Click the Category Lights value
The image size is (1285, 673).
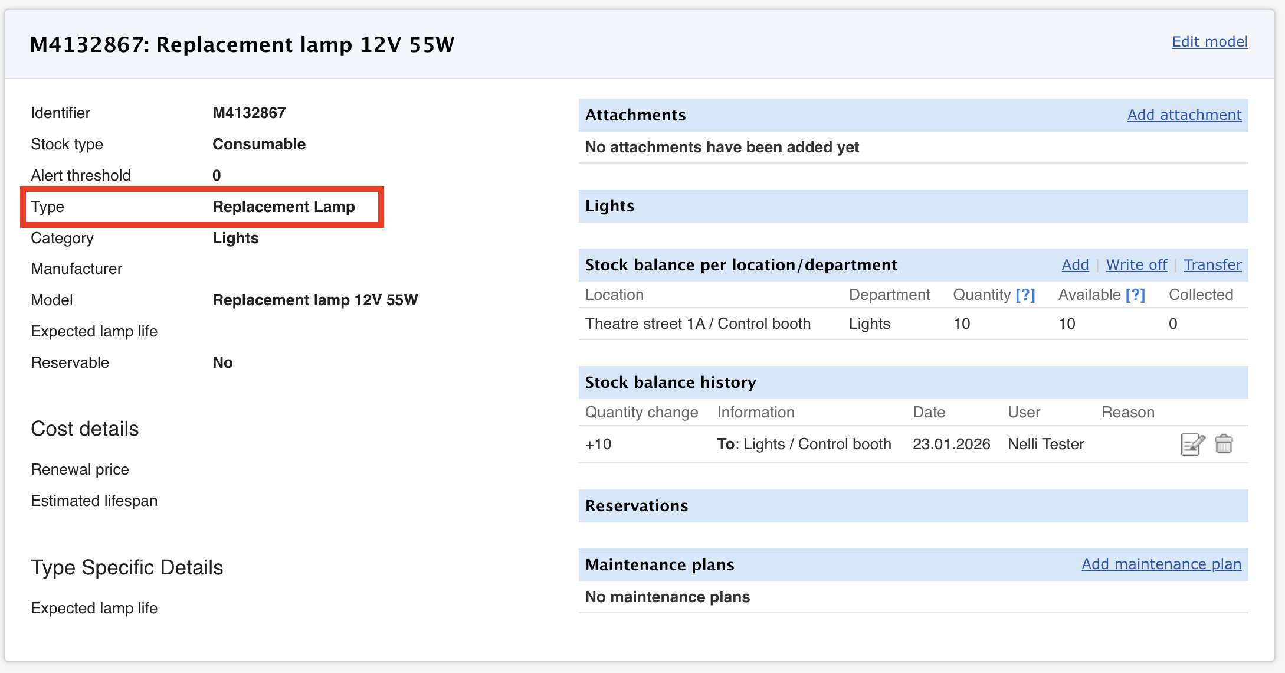pos(235,238)
